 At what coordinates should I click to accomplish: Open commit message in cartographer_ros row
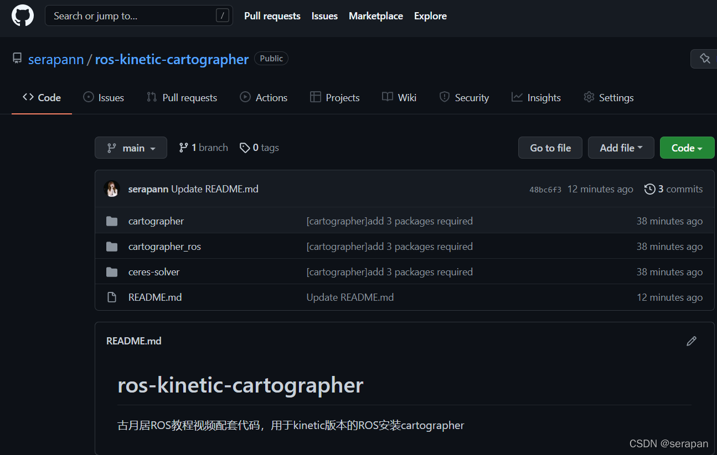click(x=390, y=247)
